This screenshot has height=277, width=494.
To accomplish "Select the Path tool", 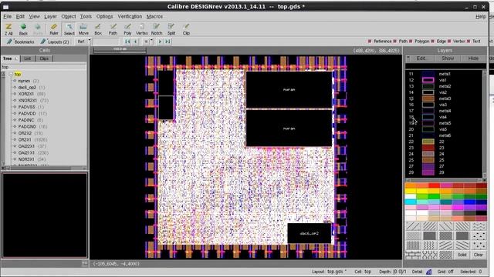I will pyautogui.click(x=113, y=29).
